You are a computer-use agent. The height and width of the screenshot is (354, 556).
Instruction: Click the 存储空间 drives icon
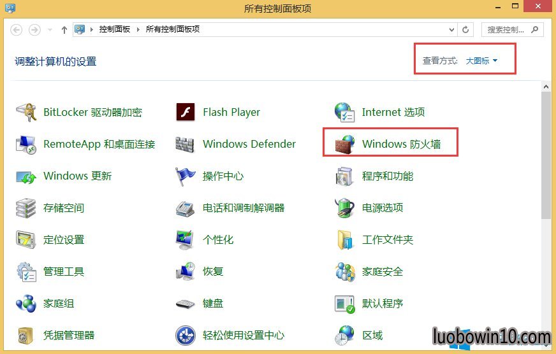(26, 208)
